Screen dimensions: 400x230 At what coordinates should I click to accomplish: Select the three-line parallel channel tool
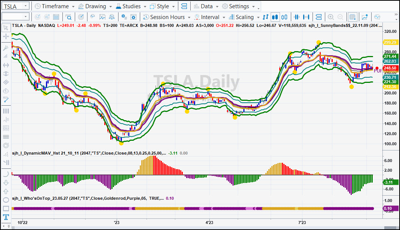click(x=6, y=82)
